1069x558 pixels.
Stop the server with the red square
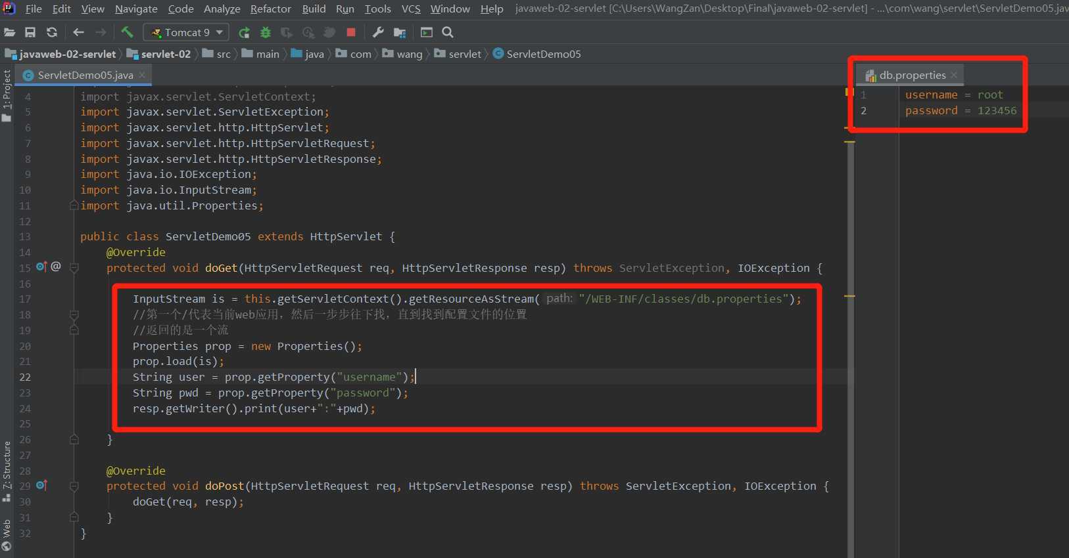tap(351, 32)
